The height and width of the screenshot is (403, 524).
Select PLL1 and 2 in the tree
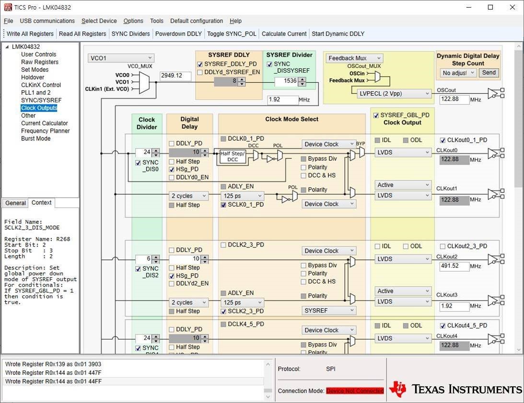tap(36, 93)
